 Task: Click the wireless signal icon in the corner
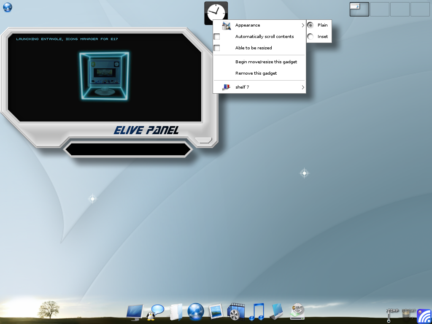[x=424, y=316]
